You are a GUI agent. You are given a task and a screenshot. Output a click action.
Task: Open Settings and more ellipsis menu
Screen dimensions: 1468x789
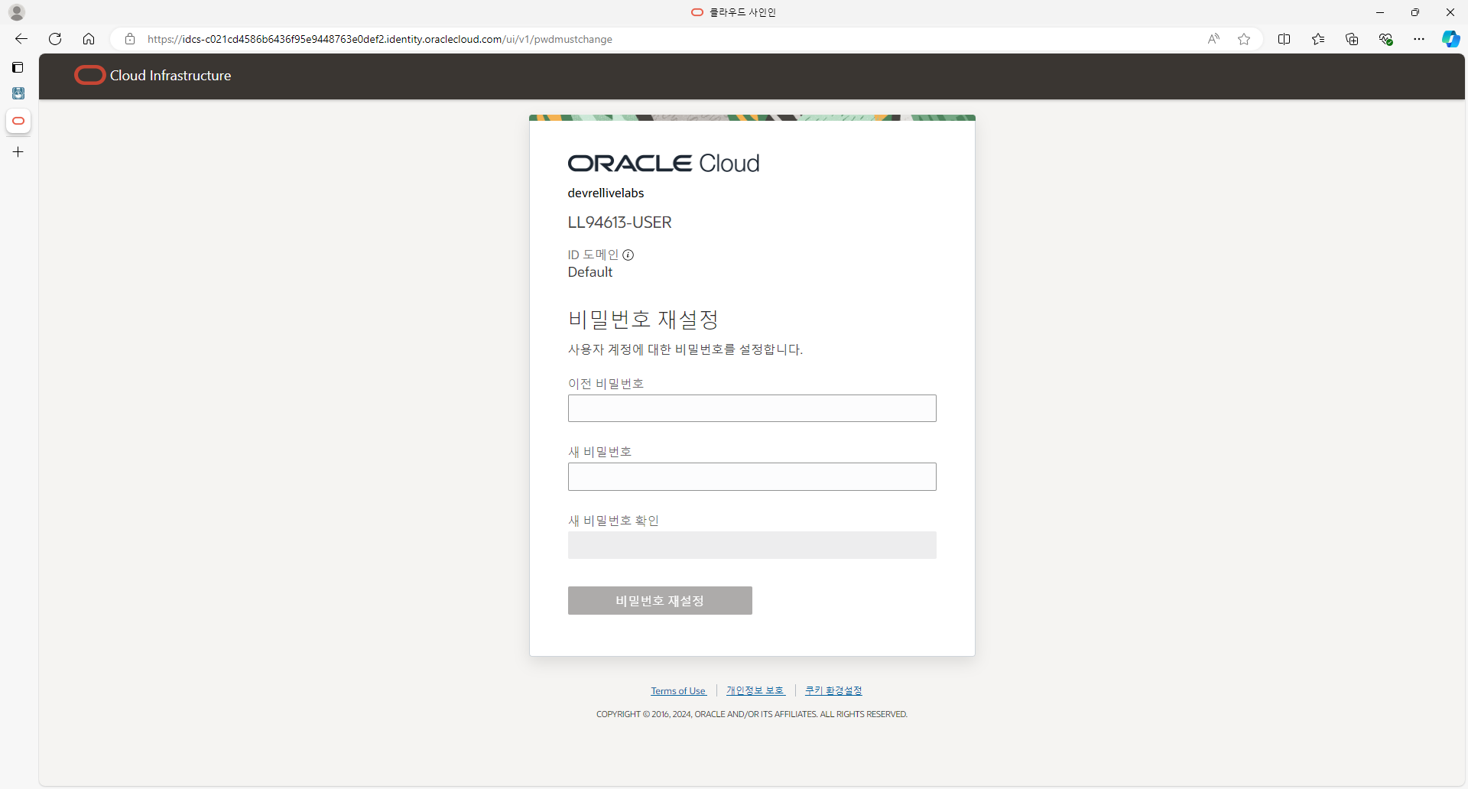(1419, 39)
